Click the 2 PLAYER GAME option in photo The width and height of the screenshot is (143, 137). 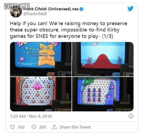[38, 56]
